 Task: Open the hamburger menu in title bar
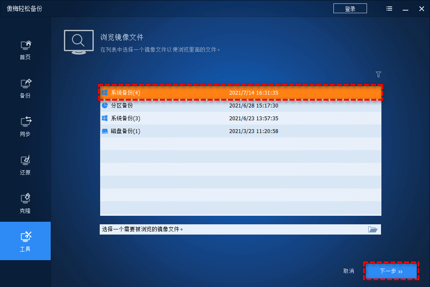pyautogui.click(x=389, y=9)
